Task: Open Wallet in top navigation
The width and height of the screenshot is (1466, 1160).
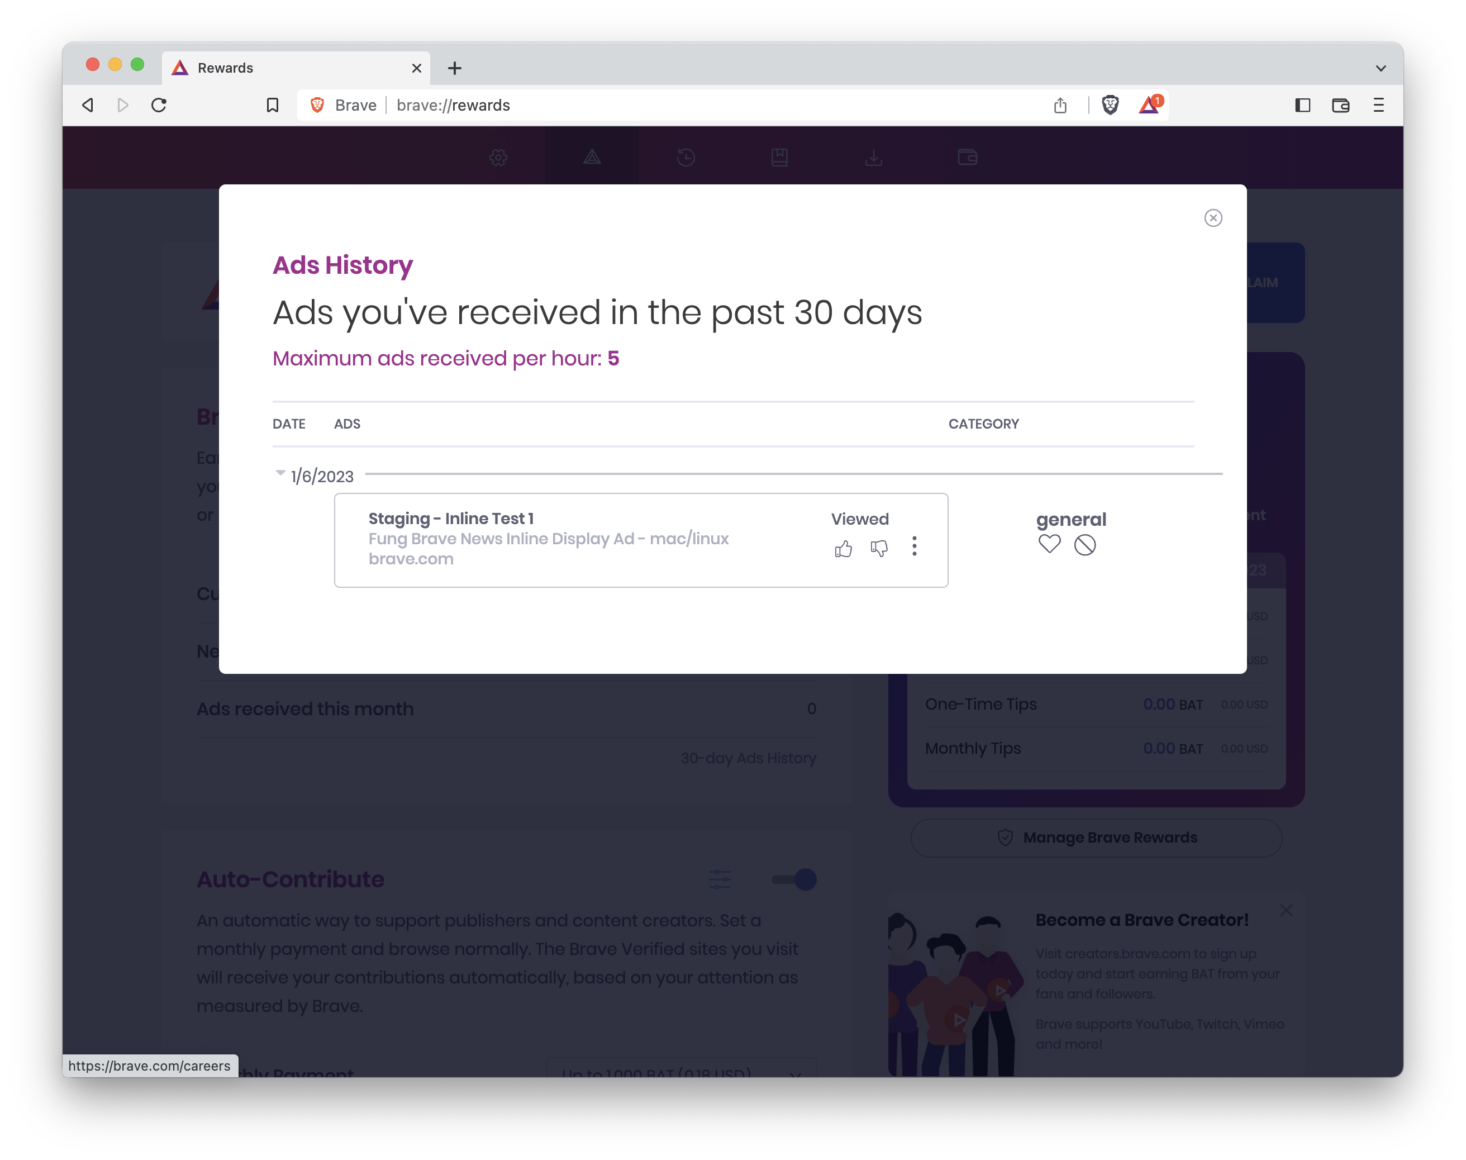Action: coord(967,158)
